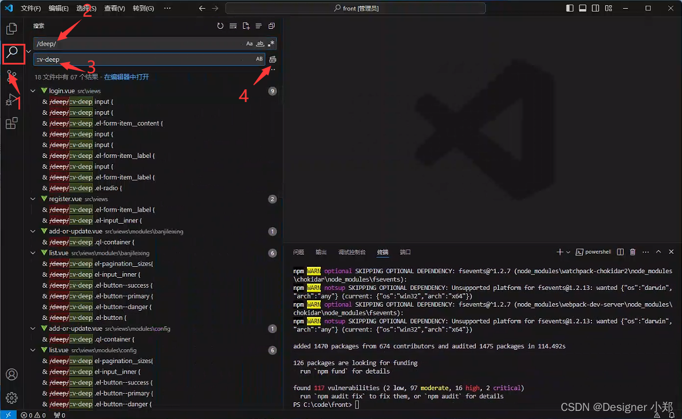Viewport: 682px width, 419px height.
Task: Open the Manage settings gear
Action: [12, 397]
